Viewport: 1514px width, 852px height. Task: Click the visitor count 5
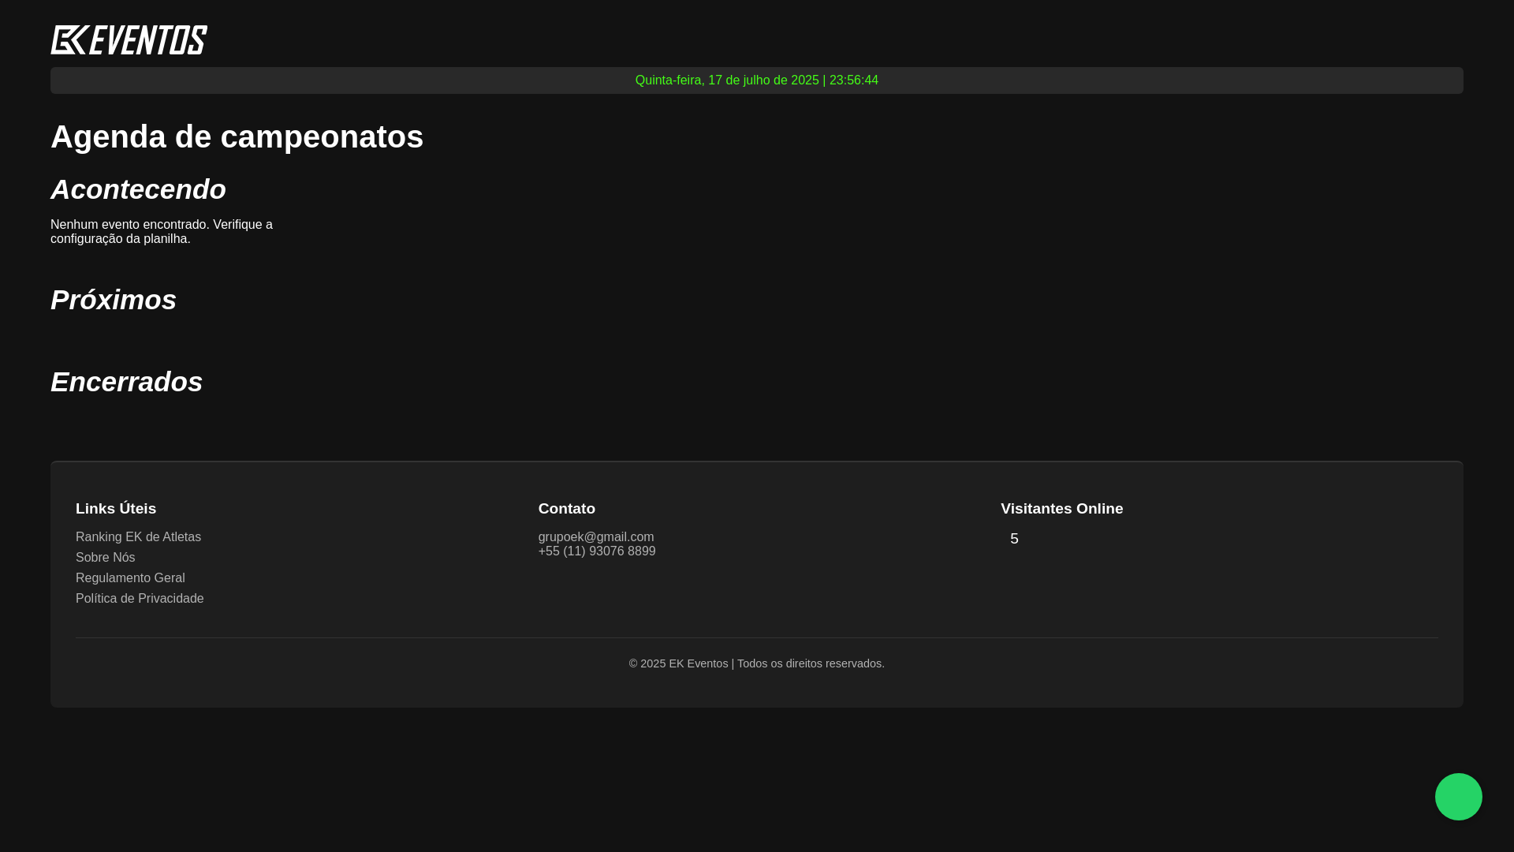click(1014, 539)
